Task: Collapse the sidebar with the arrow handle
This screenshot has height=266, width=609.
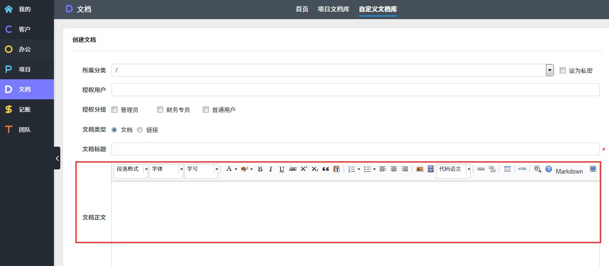Action: (57, 158)
